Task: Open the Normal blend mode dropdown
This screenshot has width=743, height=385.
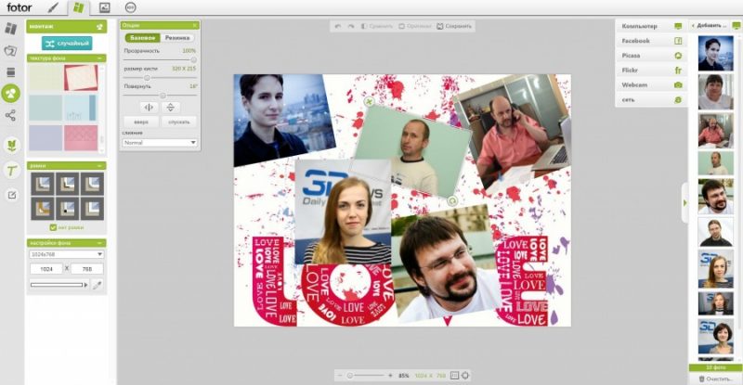Action: point(160,143)
